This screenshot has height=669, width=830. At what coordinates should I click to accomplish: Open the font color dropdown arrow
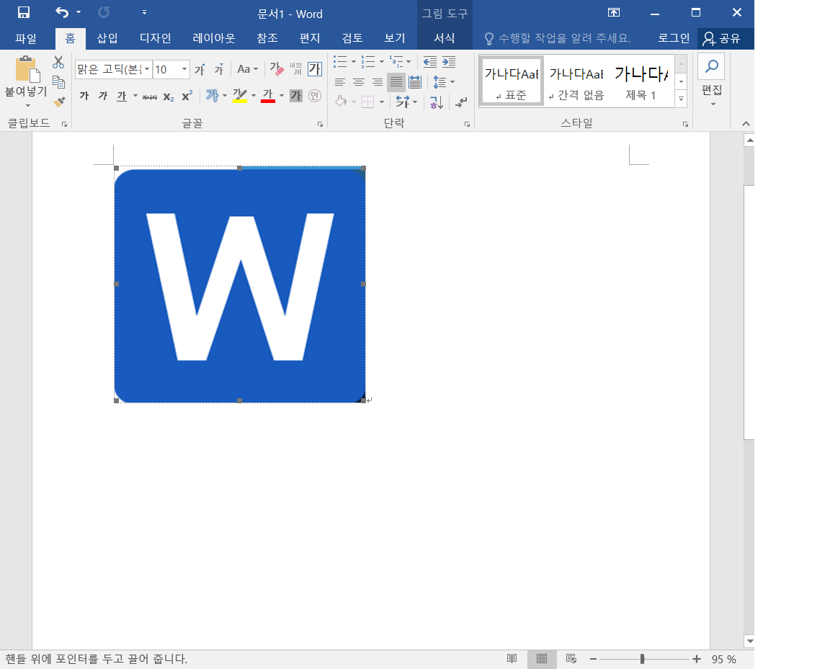[x=282, y=96]
